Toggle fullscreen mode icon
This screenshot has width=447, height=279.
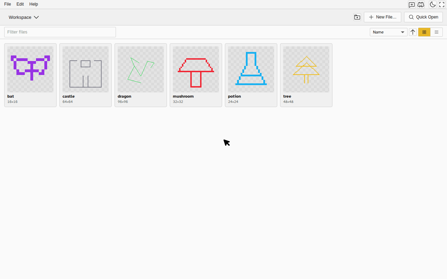[x=442, y=5]
